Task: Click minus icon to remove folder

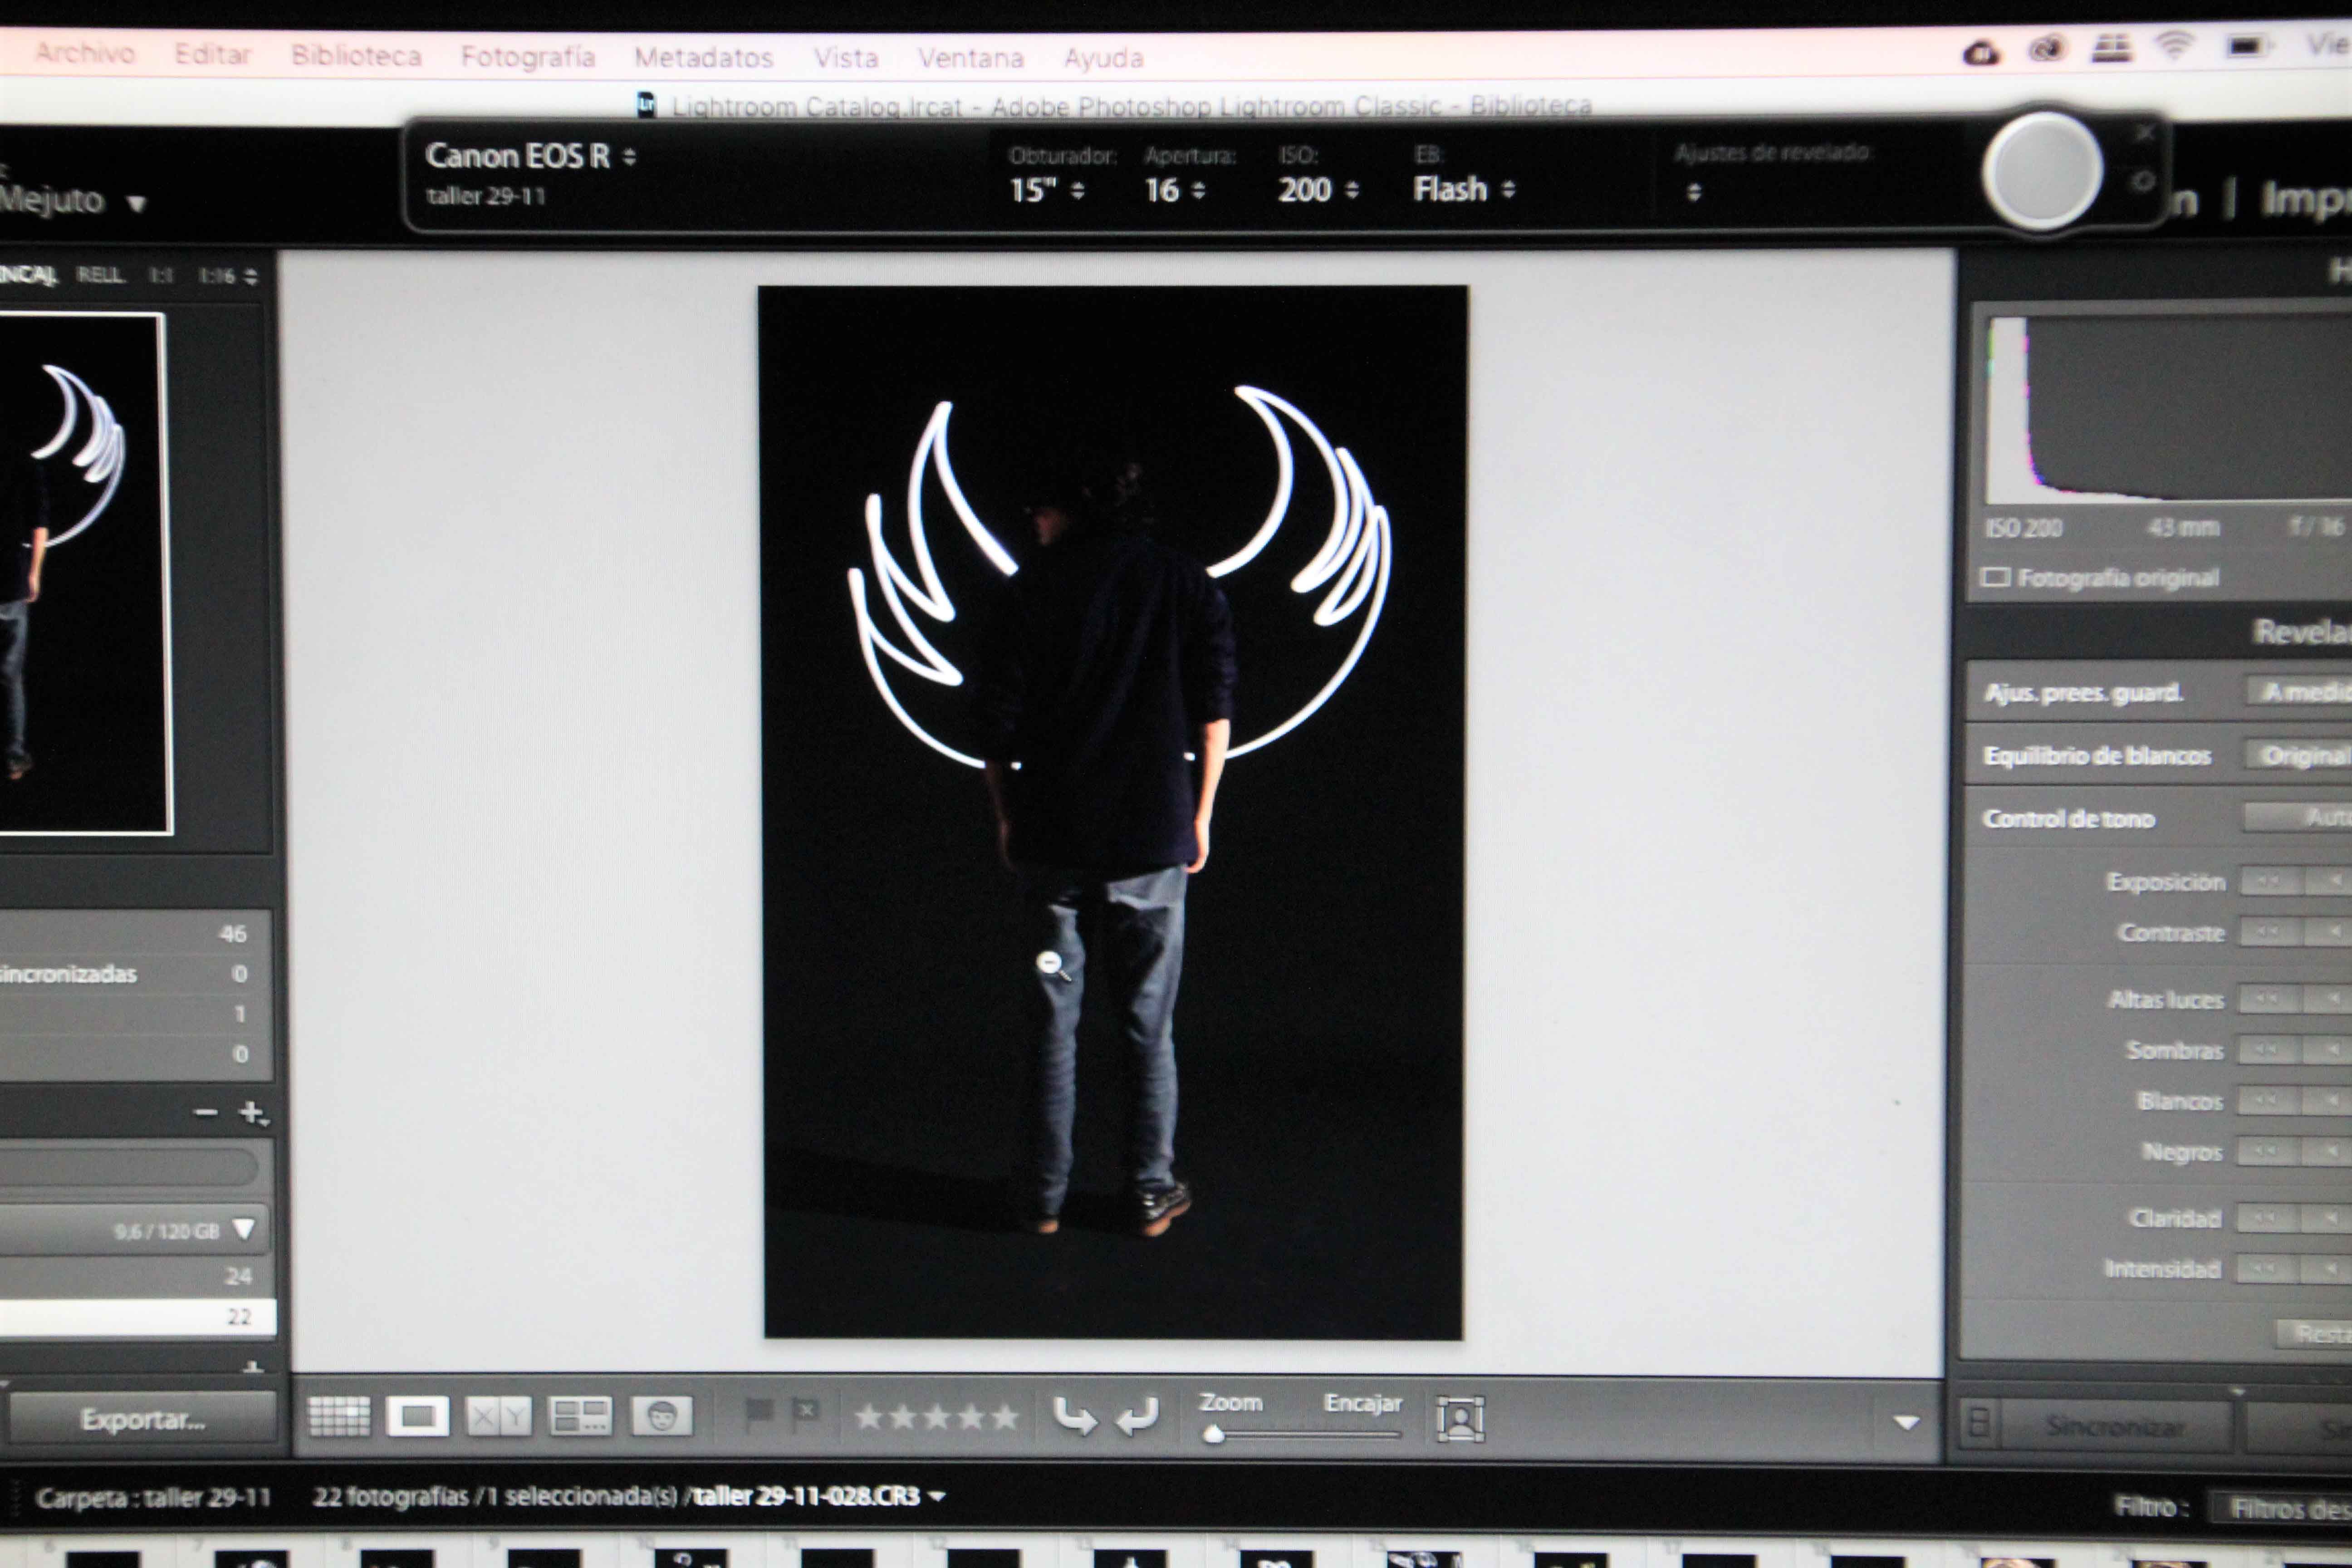Action: tap(206, 1112)
